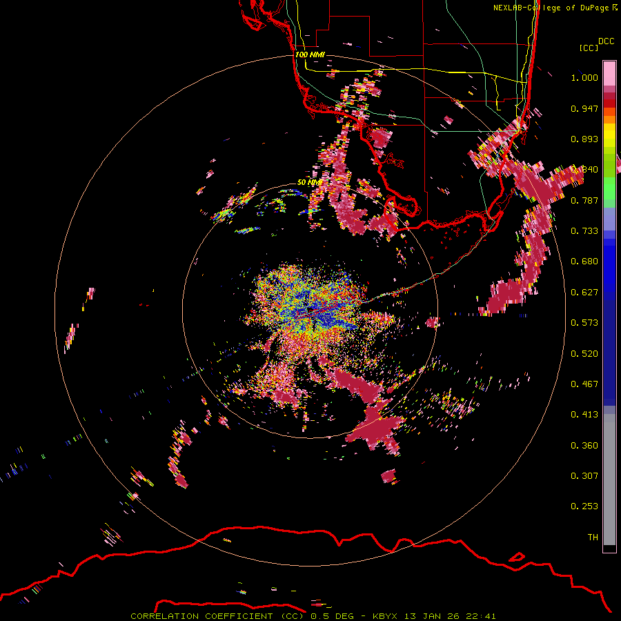Click the Correlation Coefficient KBYX caption text

pos(313,616)
